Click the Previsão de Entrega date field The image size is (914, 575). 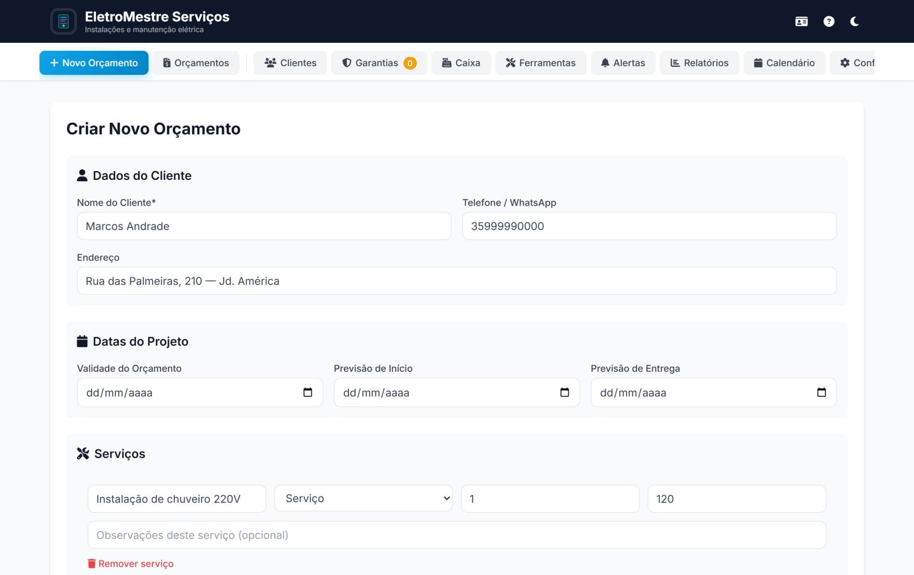tap(713, 392)
